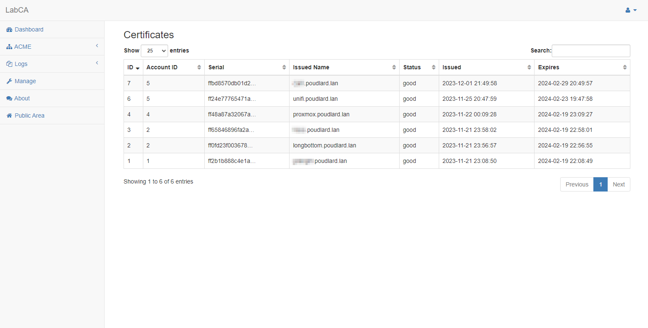Click the ACME sitemap icon
Screen dimensions: 648x328
point(9,47)
